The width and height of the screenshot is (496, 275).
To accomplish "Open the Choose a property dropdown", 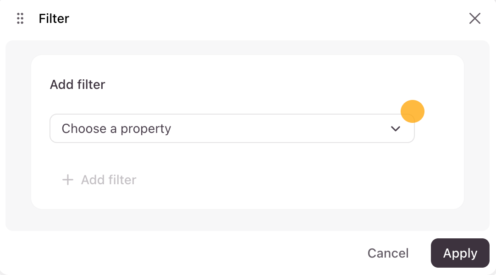I will click(x=232, y=129).
